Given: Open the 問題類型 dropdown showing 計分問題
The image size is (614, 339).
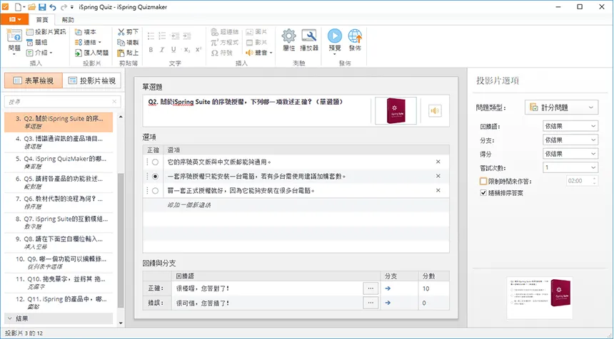Looking at the screenshot, I should point(562,108).
